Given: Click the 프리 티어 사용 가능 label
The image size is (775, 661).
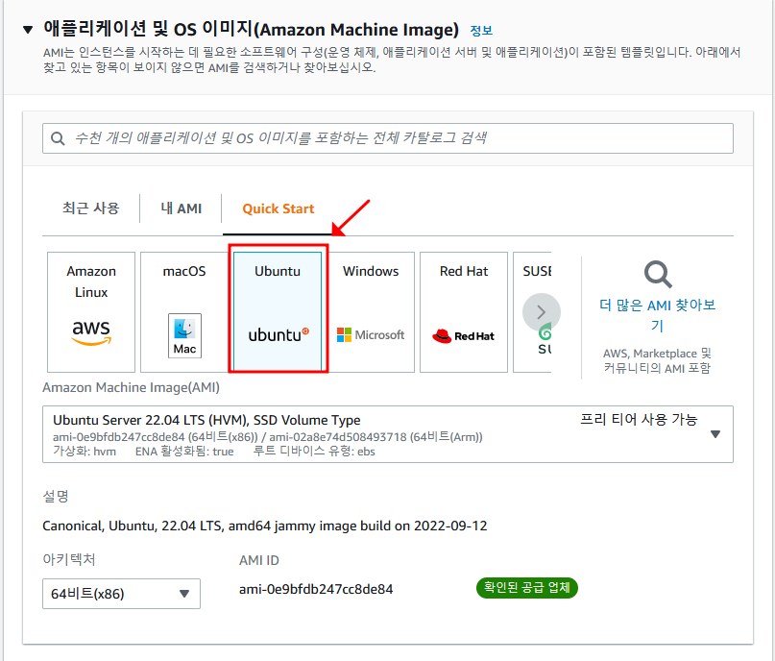Looking at the screenshot, I should tap(639, 419).
